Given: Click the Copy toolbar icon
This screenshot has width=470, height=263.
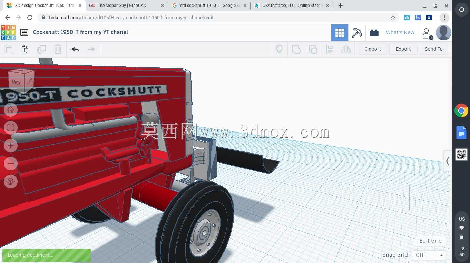Looking at the screenshot, I should 8,49.
